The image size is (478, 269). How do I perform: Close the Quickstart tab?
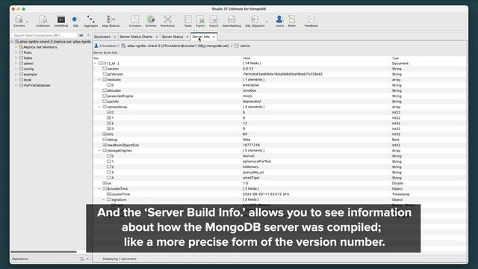[114, 37]
